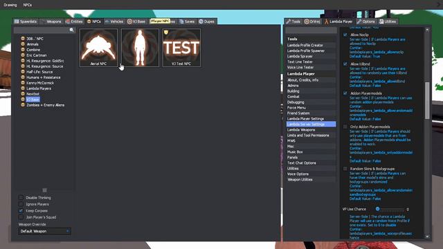Uncheck the Allow Killbind checkbox
Image resolution: width=443 pixels, height=249 pixels.
coord(345,64)
